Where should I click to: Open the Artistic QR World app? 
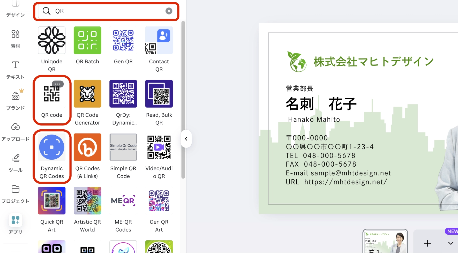point(87,210)
